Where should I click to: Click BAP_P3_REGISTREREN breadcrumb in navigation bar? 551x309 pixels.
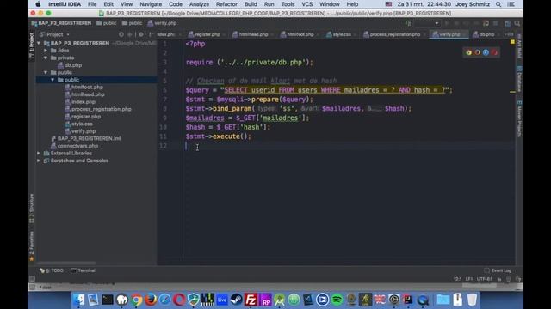(x=61, y=23)
